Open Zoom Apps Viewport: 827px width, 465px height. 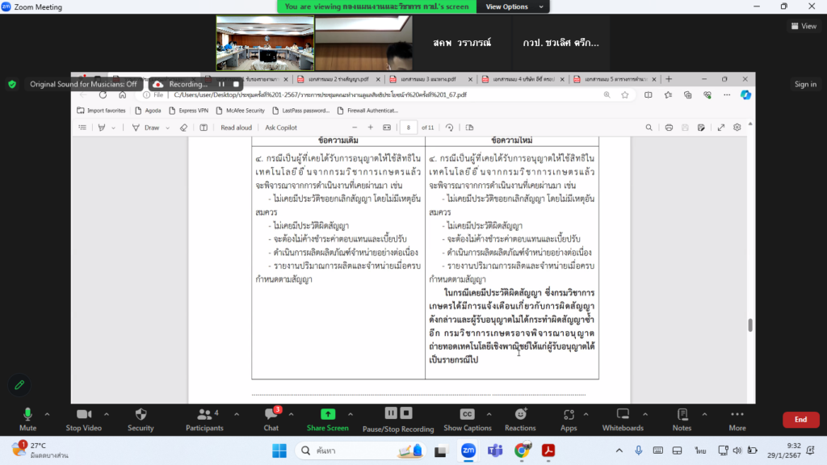point(569,420)
